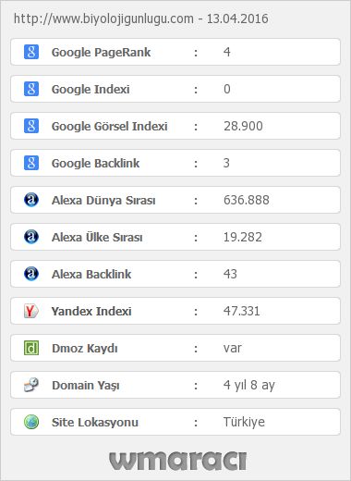Click the green Dmoz icon

coord(31,348)
